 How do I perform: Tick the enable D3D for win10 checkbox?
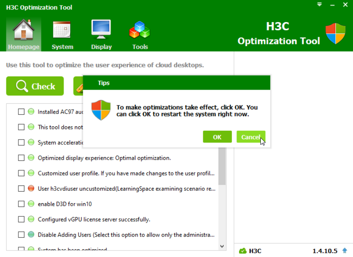pyautogui.click(x=21, y=204)
